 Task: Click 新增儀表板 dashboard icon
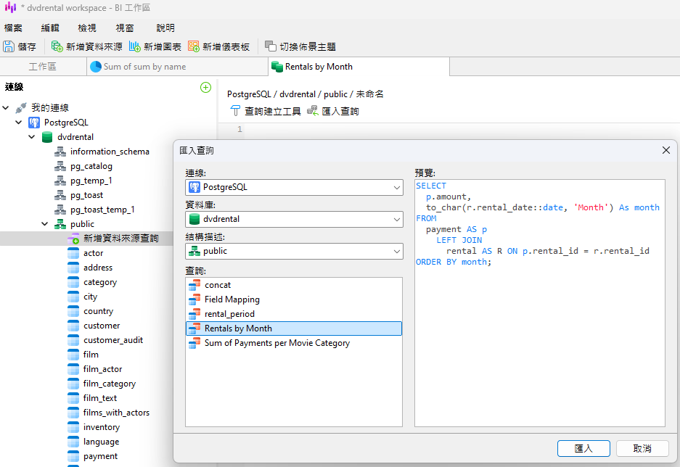point(194,46)
